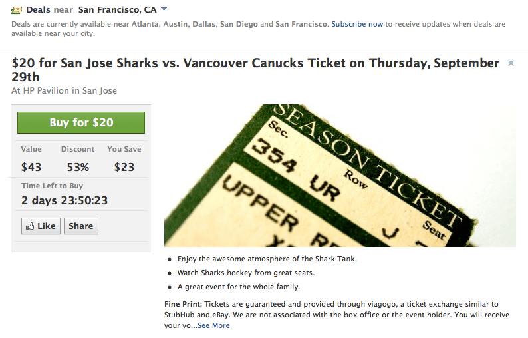The width and height of the screenshot is (528, 338).
Task: Click the $43 deal value
Action: [x=31, y=167]
